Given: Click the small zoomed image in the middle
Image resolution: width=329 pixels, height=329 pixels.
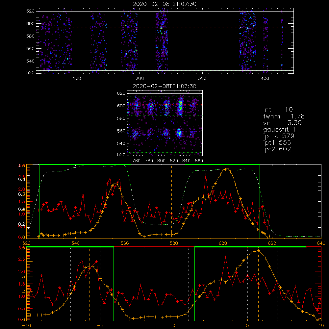Looking at the screenshot, I should 165,123.
